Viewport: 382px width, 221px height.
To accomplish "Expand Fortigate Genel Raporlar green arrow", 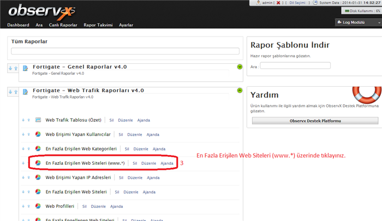I will coord(240,67).
